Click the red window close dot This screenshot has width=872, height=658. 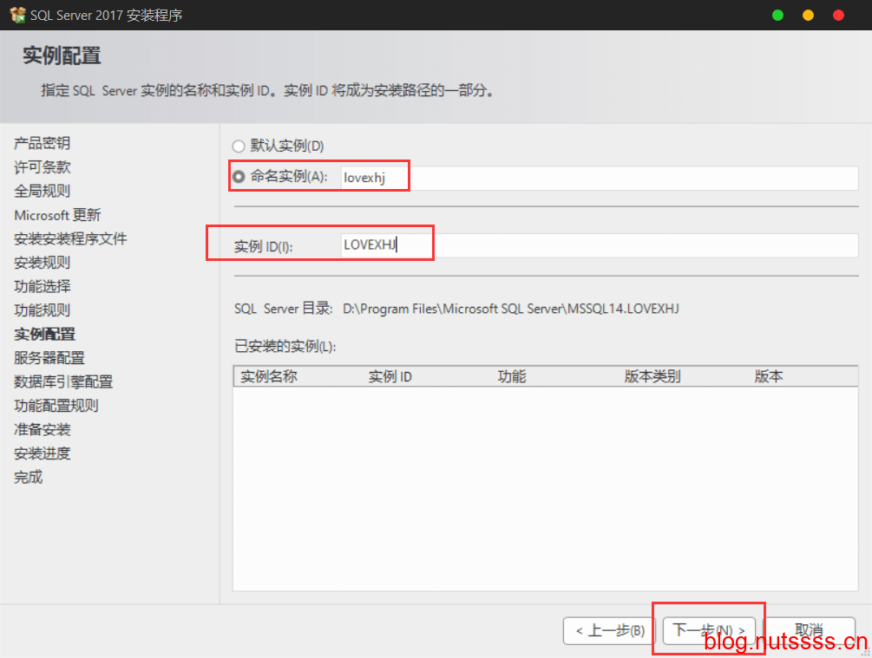click(839, 15)
